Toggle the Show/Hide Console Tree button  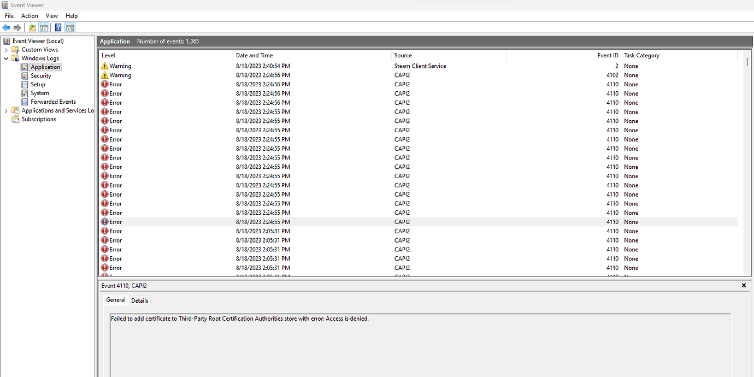(44, 27)
